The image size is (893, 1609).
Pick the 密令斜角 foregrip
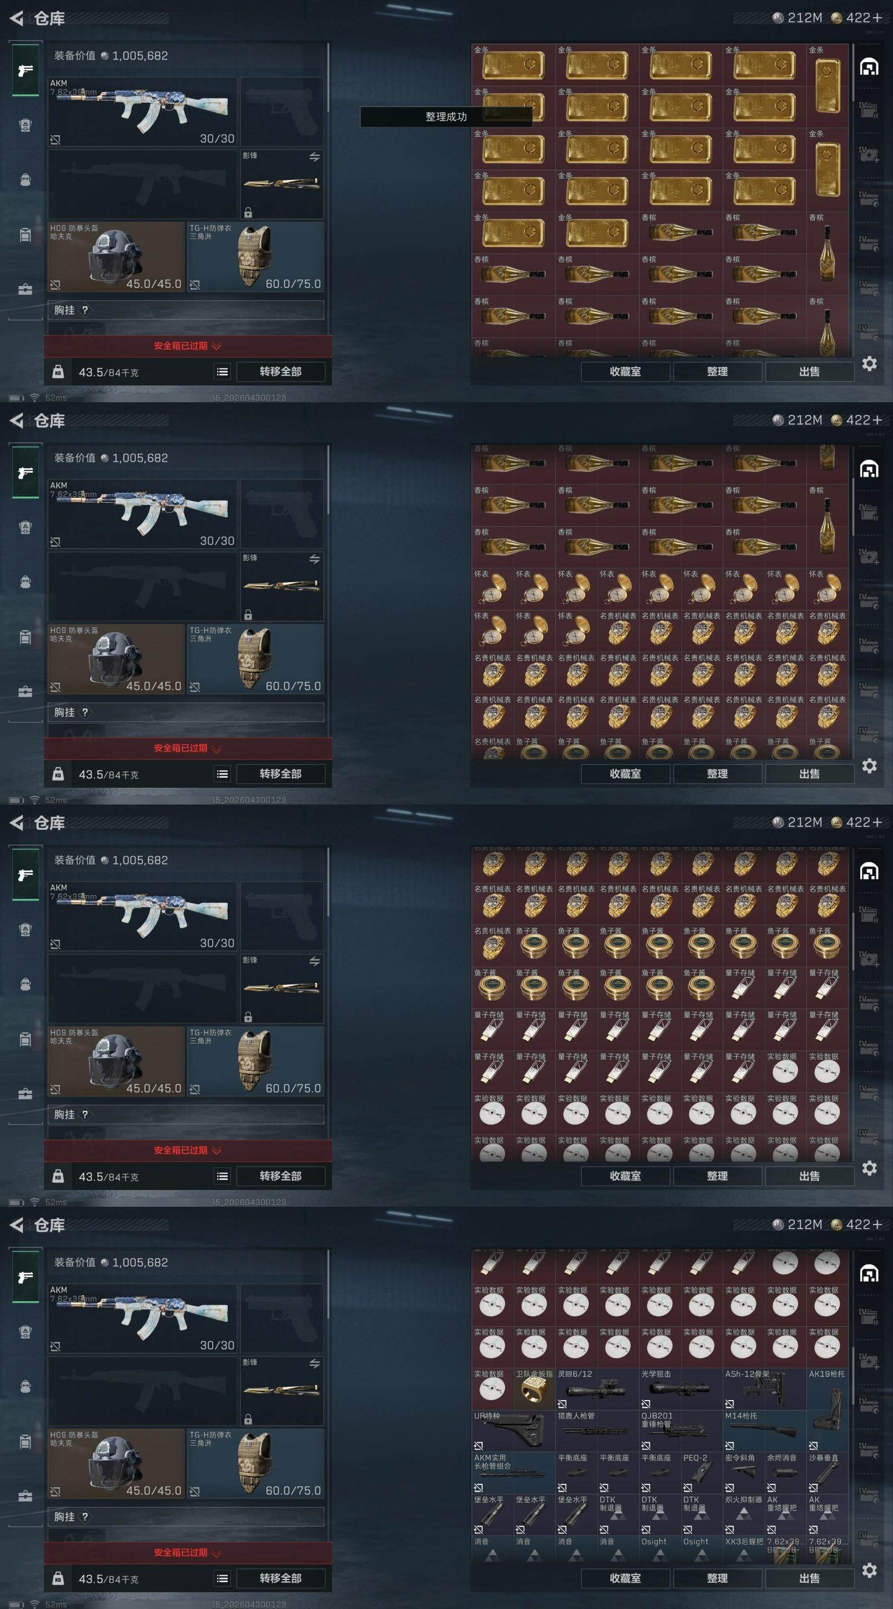pos(743,1473)
